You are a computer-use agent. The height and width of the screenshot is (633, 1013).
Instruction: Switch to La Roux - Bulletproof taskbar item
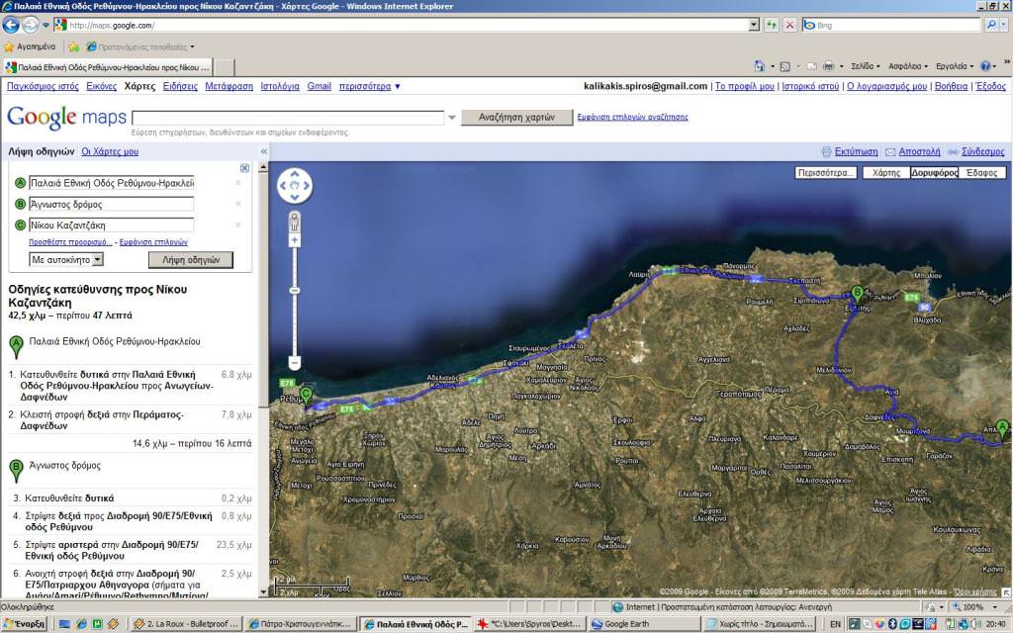click(x=185, y=624)
